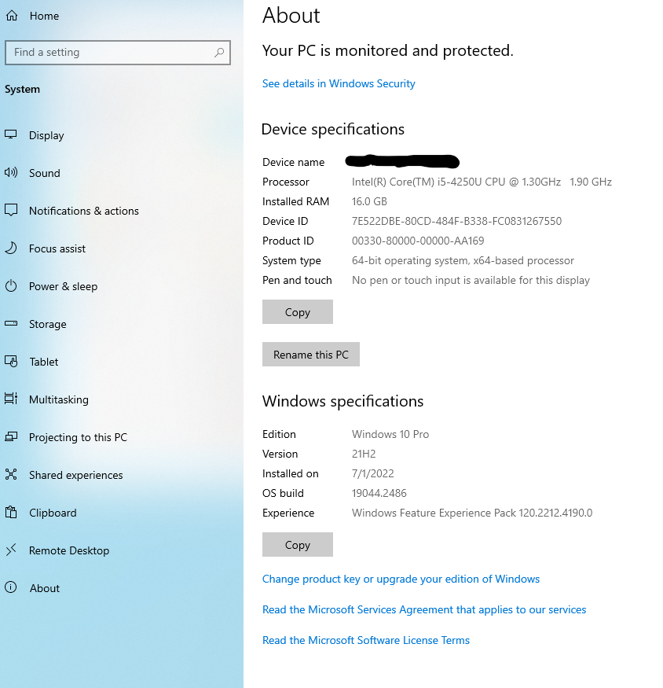
Task: Open the Storage drive icon
Action: click(x=11, y=324)
